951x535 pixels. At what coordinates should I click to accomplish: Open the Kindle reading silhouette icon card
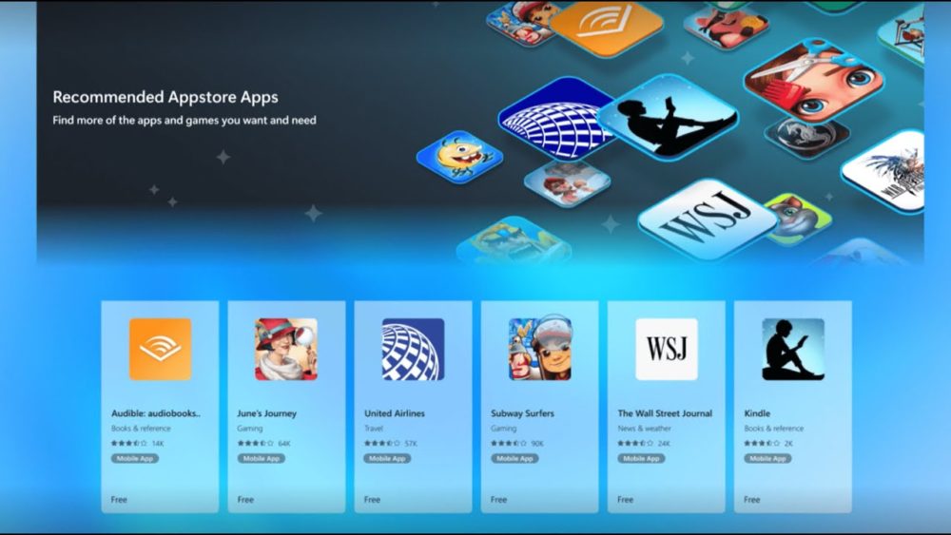pyautogui.click(x=793, y=350)
